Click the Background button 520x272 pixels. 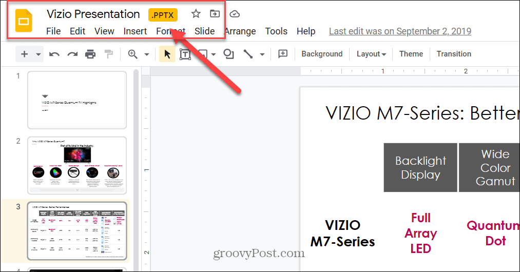click(322, 54)
